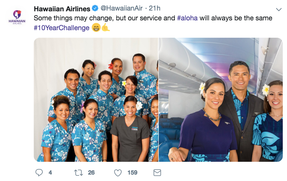Viewport: 287px width, 181px height.
Task: Open the #10YearChallenge hashtag
Action: pyautogui.click(x=62, y=28)
